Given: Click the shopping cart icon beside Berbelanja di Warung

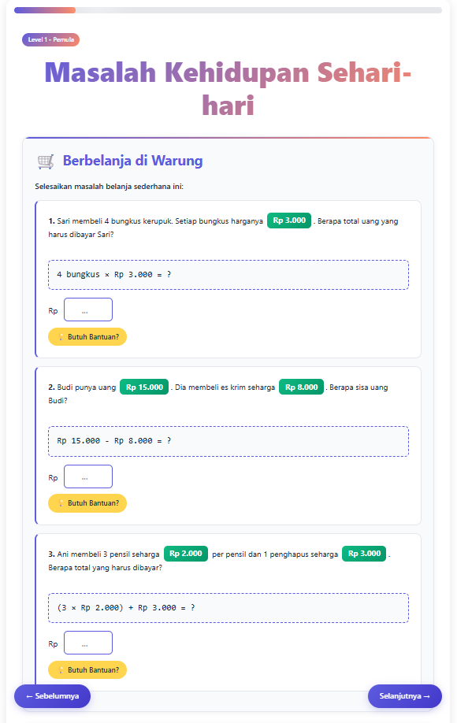Looking at the screenshot, I should 45,161.
